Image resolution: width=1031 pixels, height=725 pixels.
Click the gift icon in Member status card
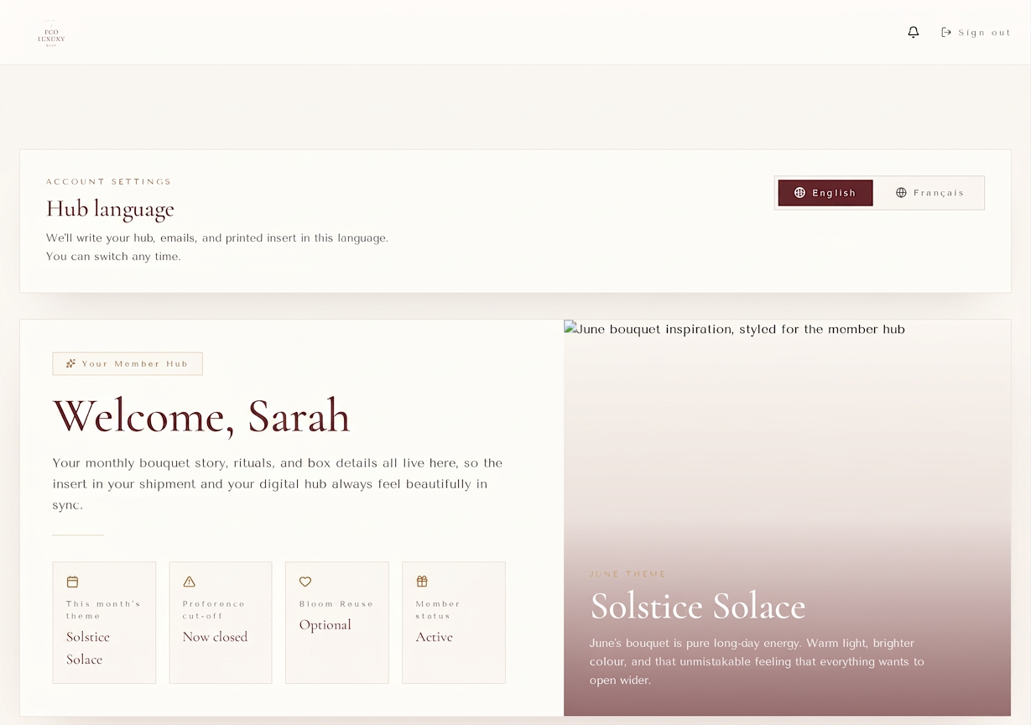click(x=422, y=582)
